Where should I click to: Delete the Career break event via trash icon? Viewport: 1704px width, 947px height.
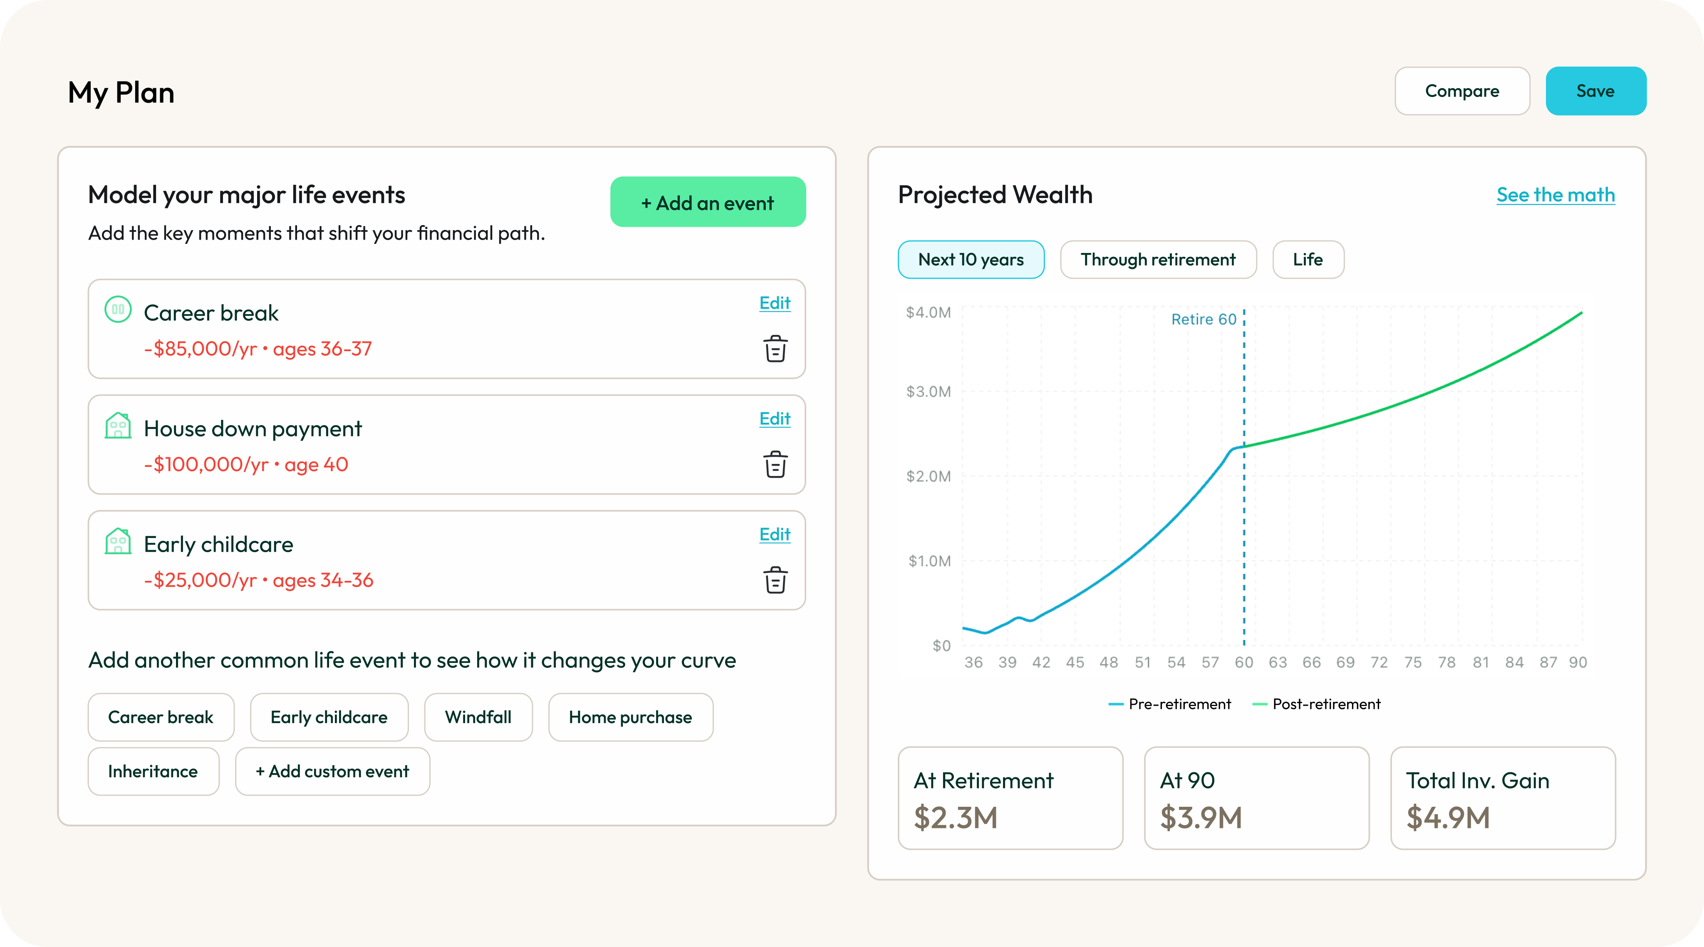pyautogui.click(x=775, y=350)
